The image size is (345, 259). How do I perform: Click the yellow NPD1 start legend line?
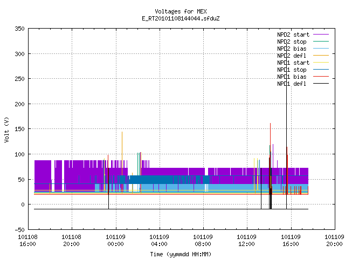tap(321, 63)
